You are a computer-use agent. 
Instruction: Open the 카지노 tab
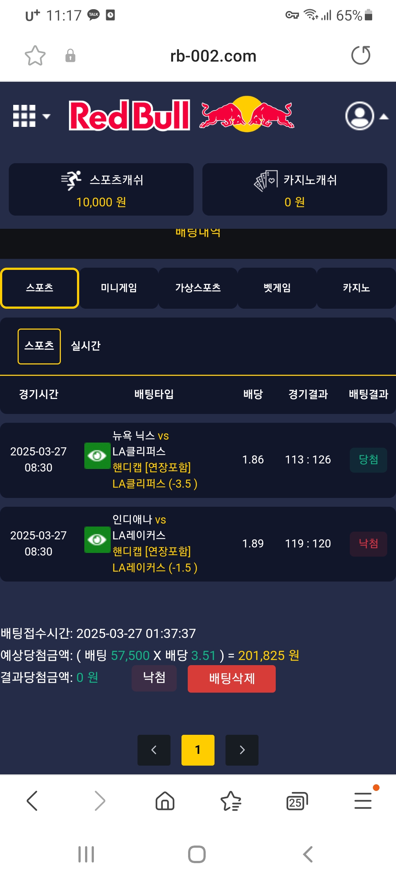356,288
